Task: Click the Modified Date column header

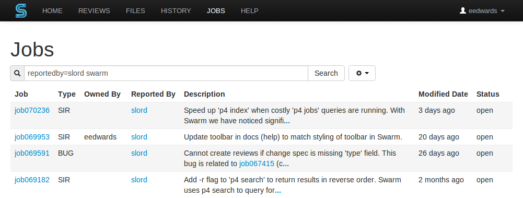Action: click(443, 94)
